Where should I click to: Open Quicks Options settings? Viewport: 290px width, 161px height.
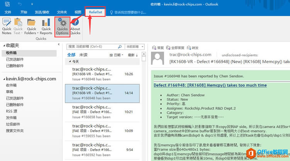point(62,26)
